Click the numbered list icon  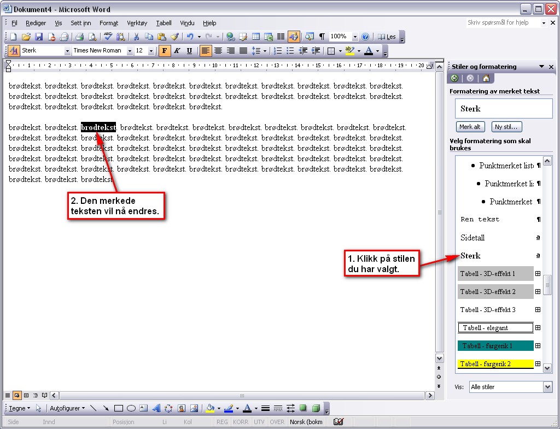click(x=277, y=51)
